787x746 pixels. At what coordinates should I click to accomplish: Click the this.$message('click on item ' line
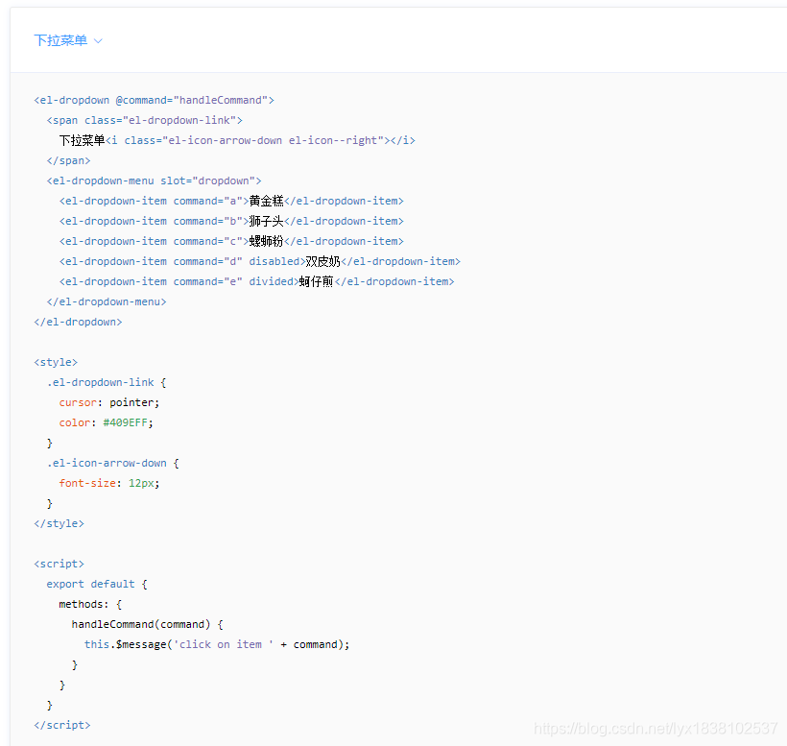click(217, 644)
